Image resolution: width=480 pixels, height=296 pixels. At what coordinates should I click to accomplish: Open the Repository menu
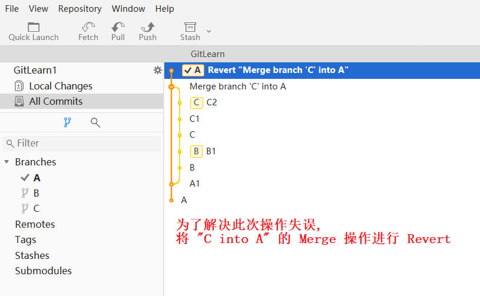(80, 8)
